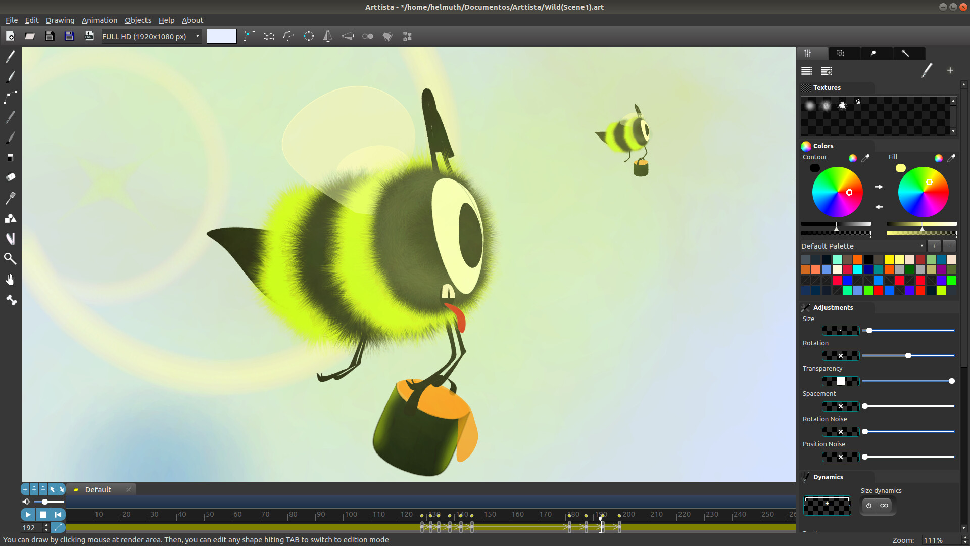
Task: Open the Default Palette dropdown
Action: pos(922,246)
